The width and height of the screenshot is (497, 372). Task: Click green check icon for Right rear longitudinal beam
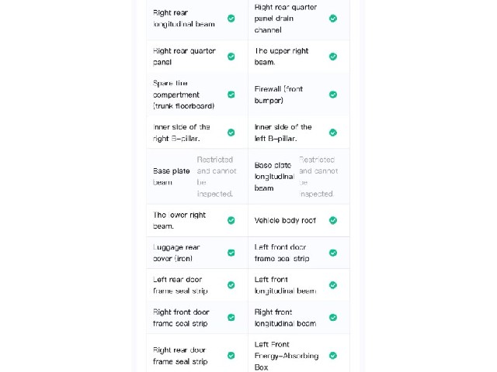point(231,19)
